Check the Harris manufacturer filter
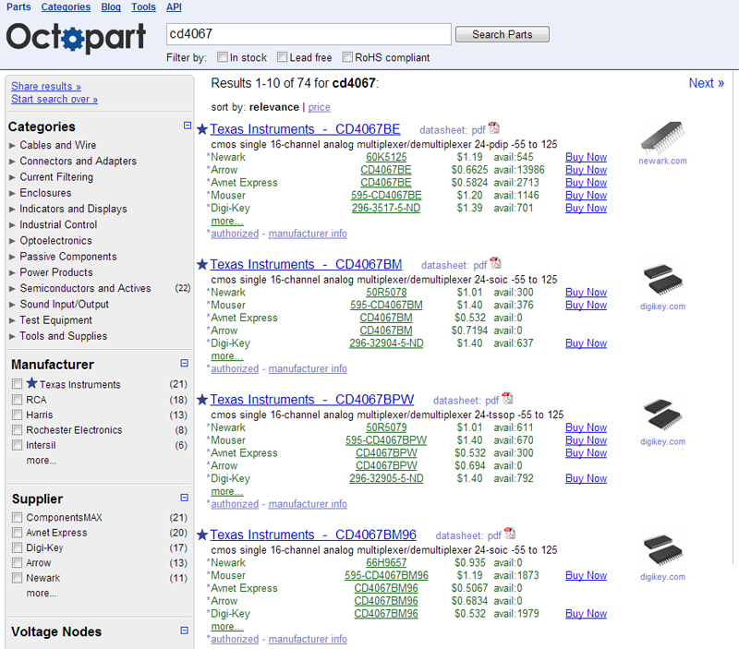This screenshot has height=649, width=739. tap(18, 415)
